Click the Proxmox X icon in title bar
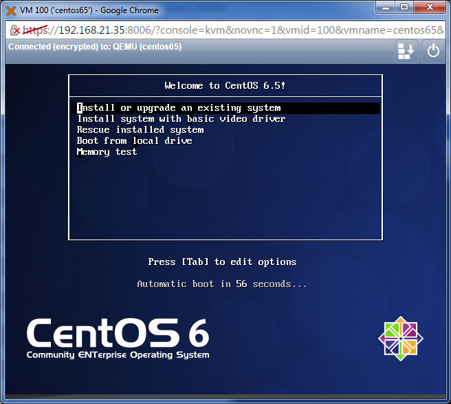 11,10
